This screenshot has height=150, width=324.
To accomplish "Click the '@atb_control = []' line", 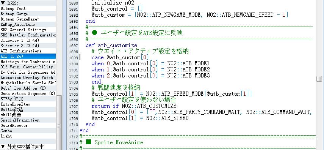I will point(117,9).
